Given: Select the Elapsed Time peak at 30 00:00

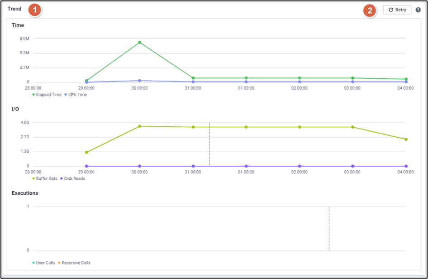Looking at the screenshot, I should click(x=140, y=43).
